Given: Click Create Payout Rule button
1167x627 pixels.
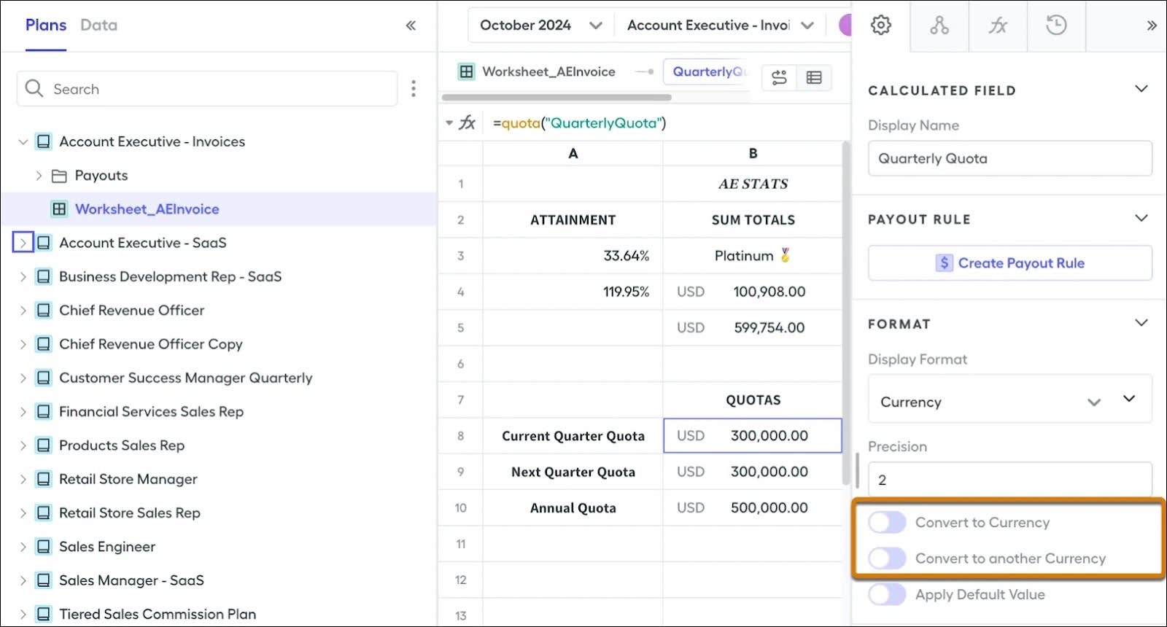Looking at the screenshot, I should (1010, 263).
